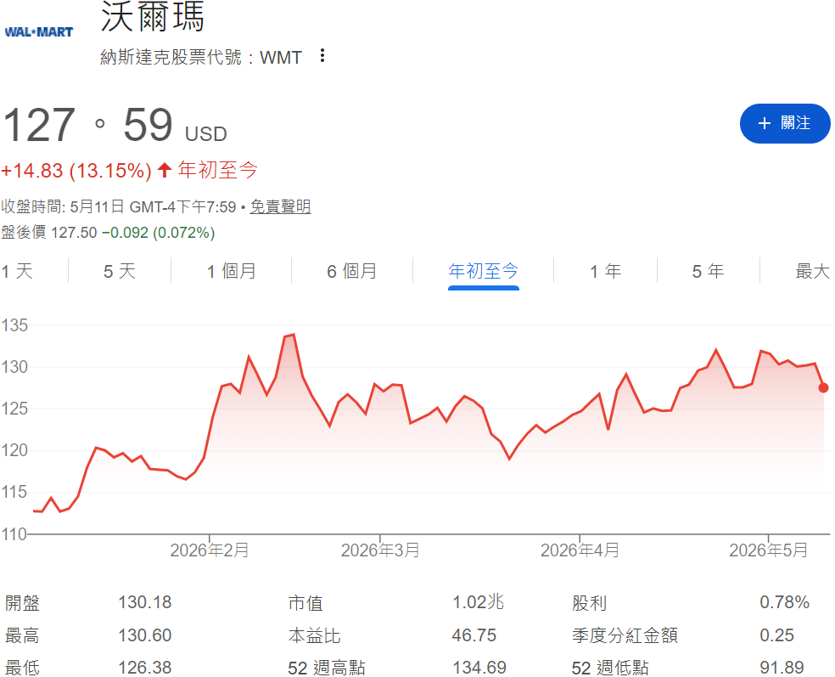This screenshot has width=835, height=677.
Task: Click the 季度分紅金額 value 0.25
Action: point(777,635)
